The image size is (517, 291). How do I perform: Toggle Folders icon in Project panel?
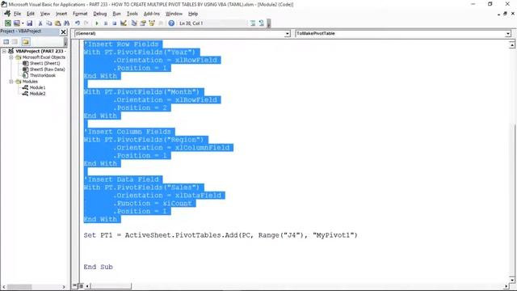26,41
